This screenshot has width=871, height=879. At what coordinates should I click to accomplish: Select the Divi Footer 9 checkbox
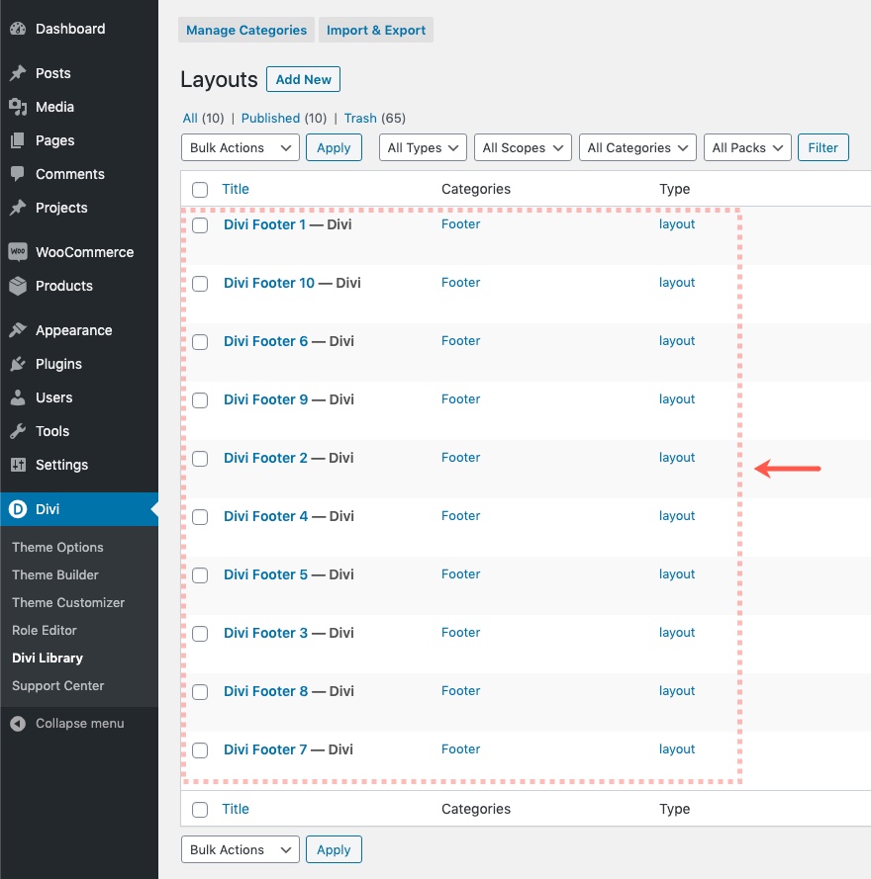[200, 400]
